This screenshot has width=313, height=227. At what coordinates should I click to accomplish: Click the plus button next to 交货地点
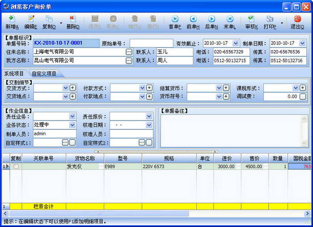[72, 97]
